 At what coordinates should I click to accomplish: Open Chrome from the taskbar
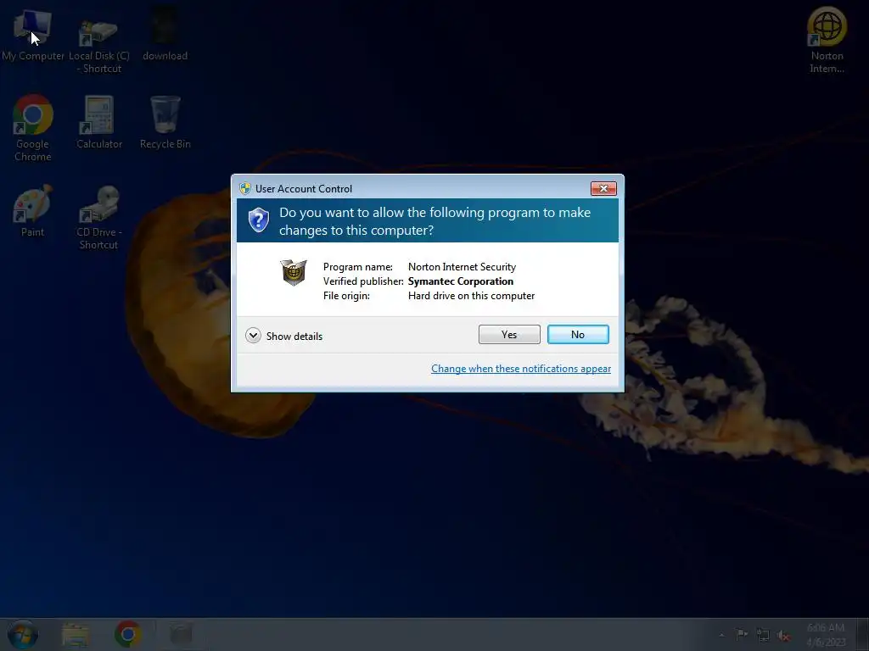[128, 634]
